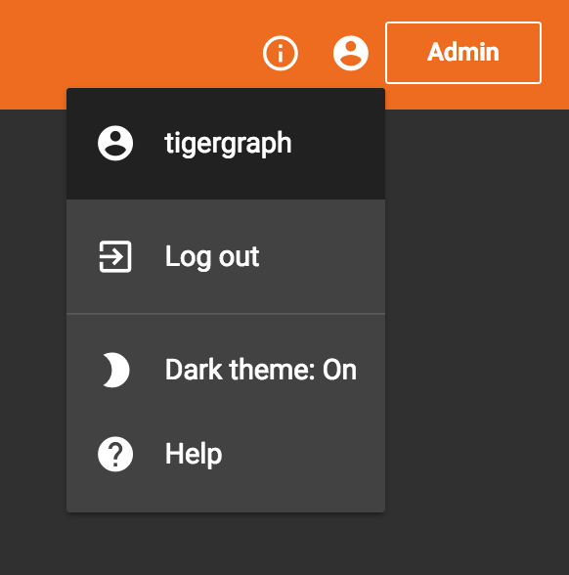
Task: Open the Admin page button
Action: [463, 53]
